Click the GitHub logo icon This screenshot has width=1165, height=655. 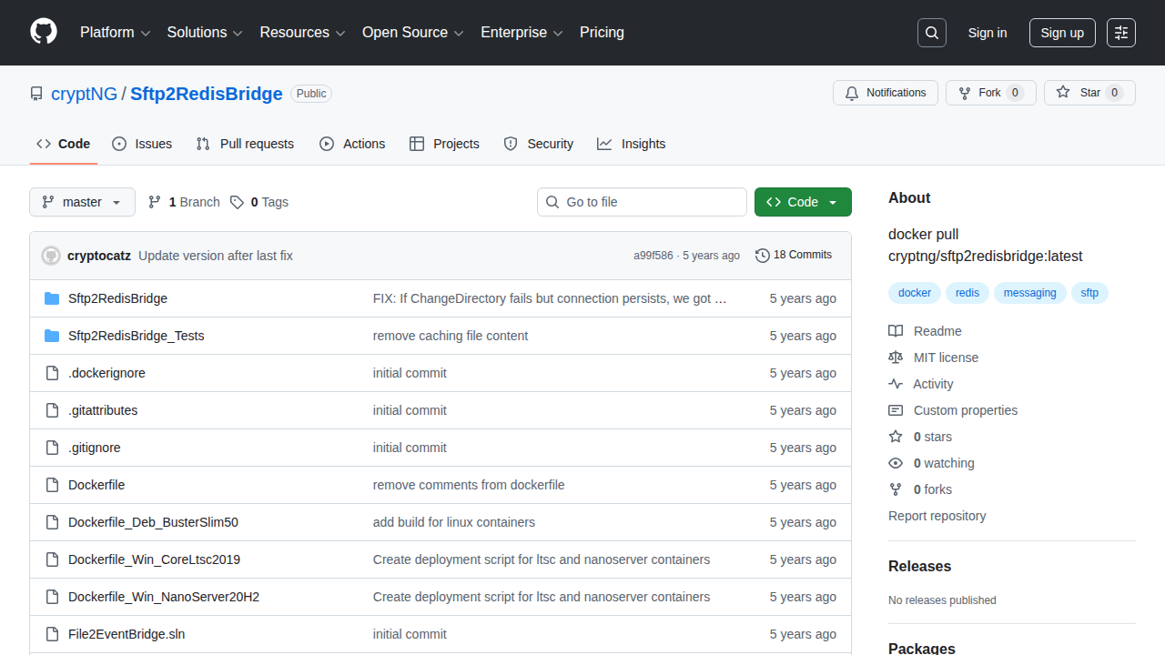[x=43, y=33]
